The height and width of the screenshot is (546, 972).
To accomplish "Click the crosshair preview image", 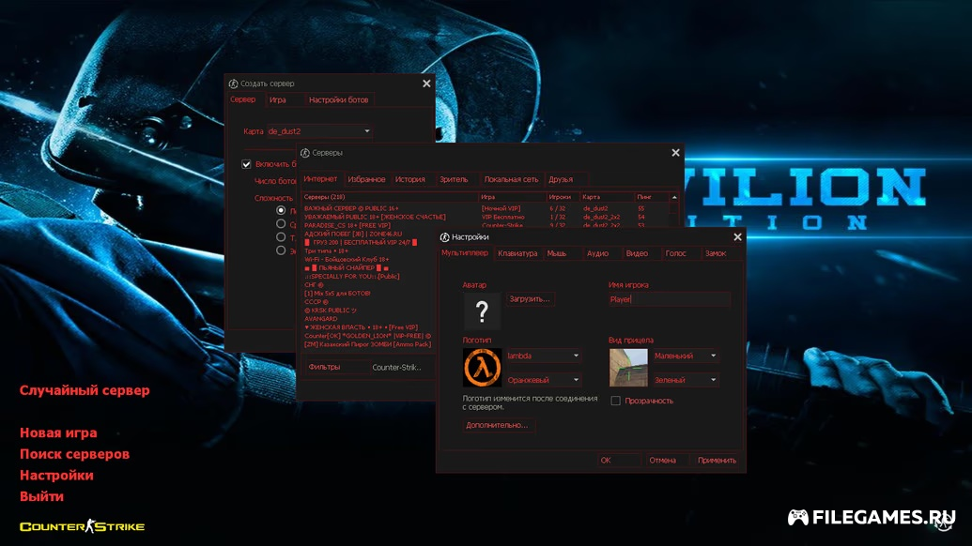I will pyautogui.click(x=628, y=367).
